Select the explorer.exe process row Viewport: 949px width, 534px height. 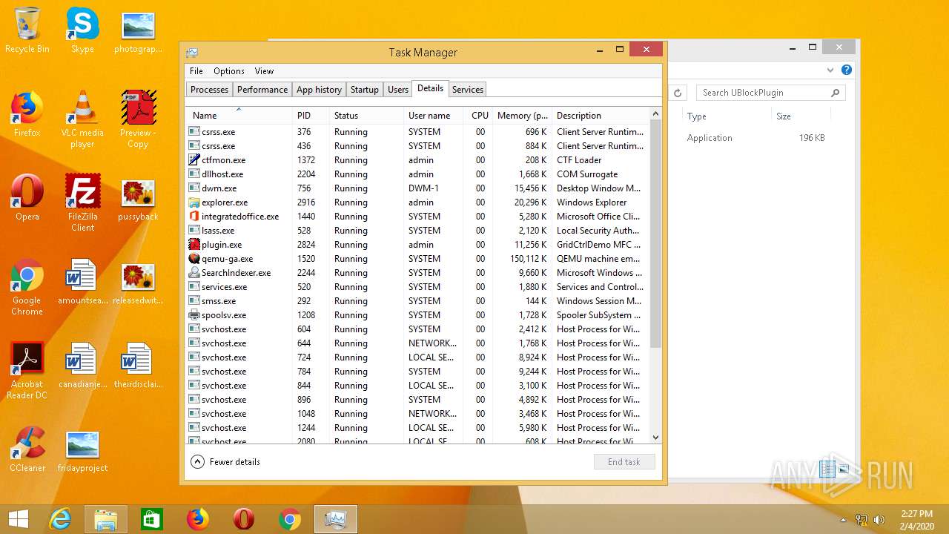[x=417, y=202]
